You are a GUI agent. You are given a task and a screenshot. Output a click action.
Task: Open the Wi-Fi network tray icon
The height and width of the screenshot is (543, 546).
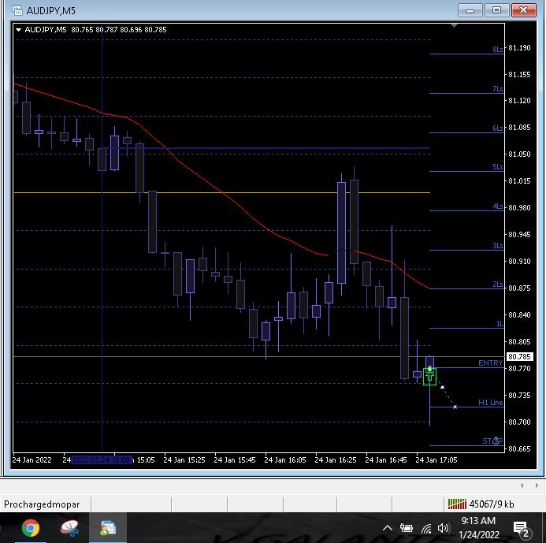(426, 528)
